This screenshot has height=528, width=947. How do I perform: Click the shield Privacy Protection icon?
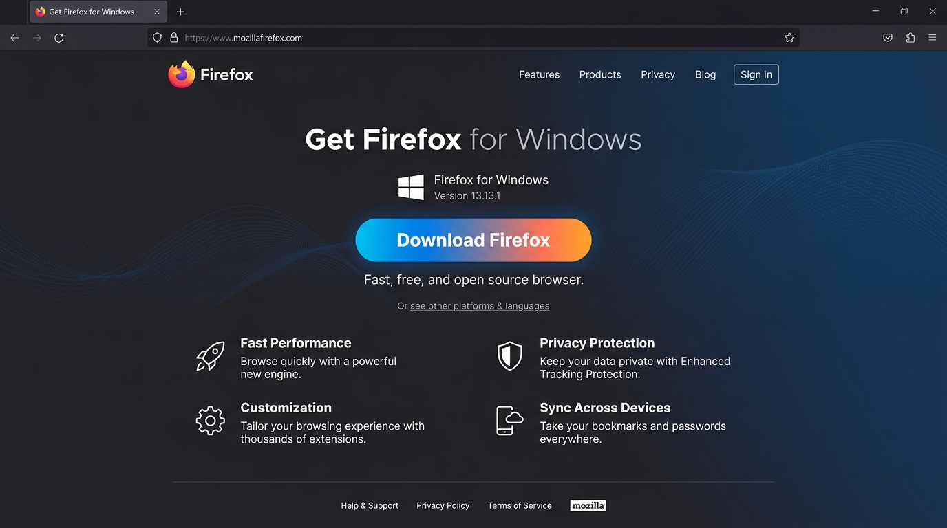tap(510, 356)
